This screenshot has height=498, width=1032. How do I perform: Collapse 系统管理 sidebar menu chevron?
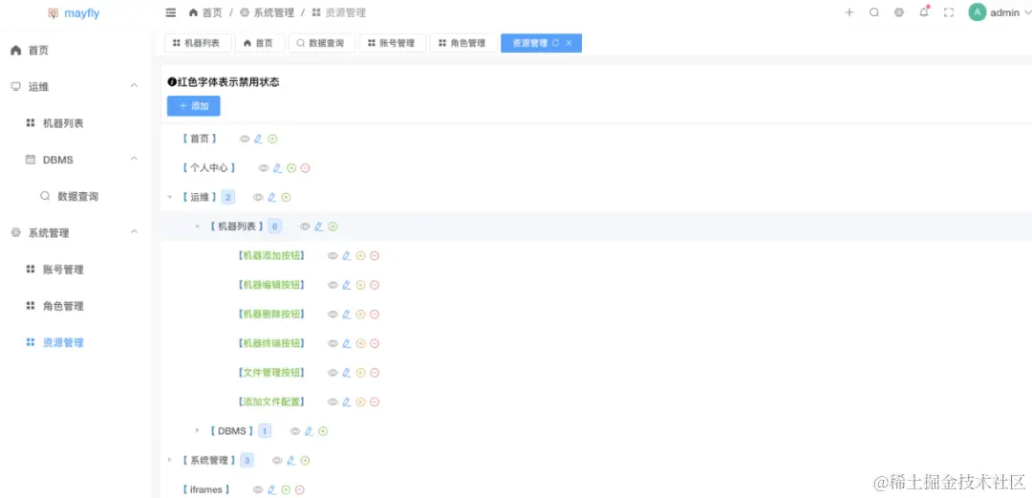coord(135,232)
